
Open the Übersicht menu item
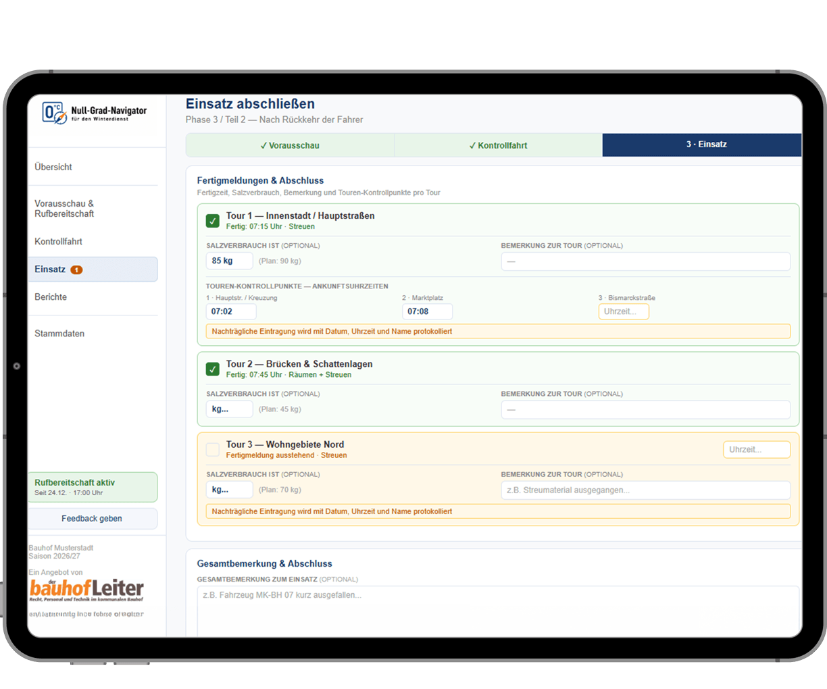pyautogui.click(x=53, y=167)
